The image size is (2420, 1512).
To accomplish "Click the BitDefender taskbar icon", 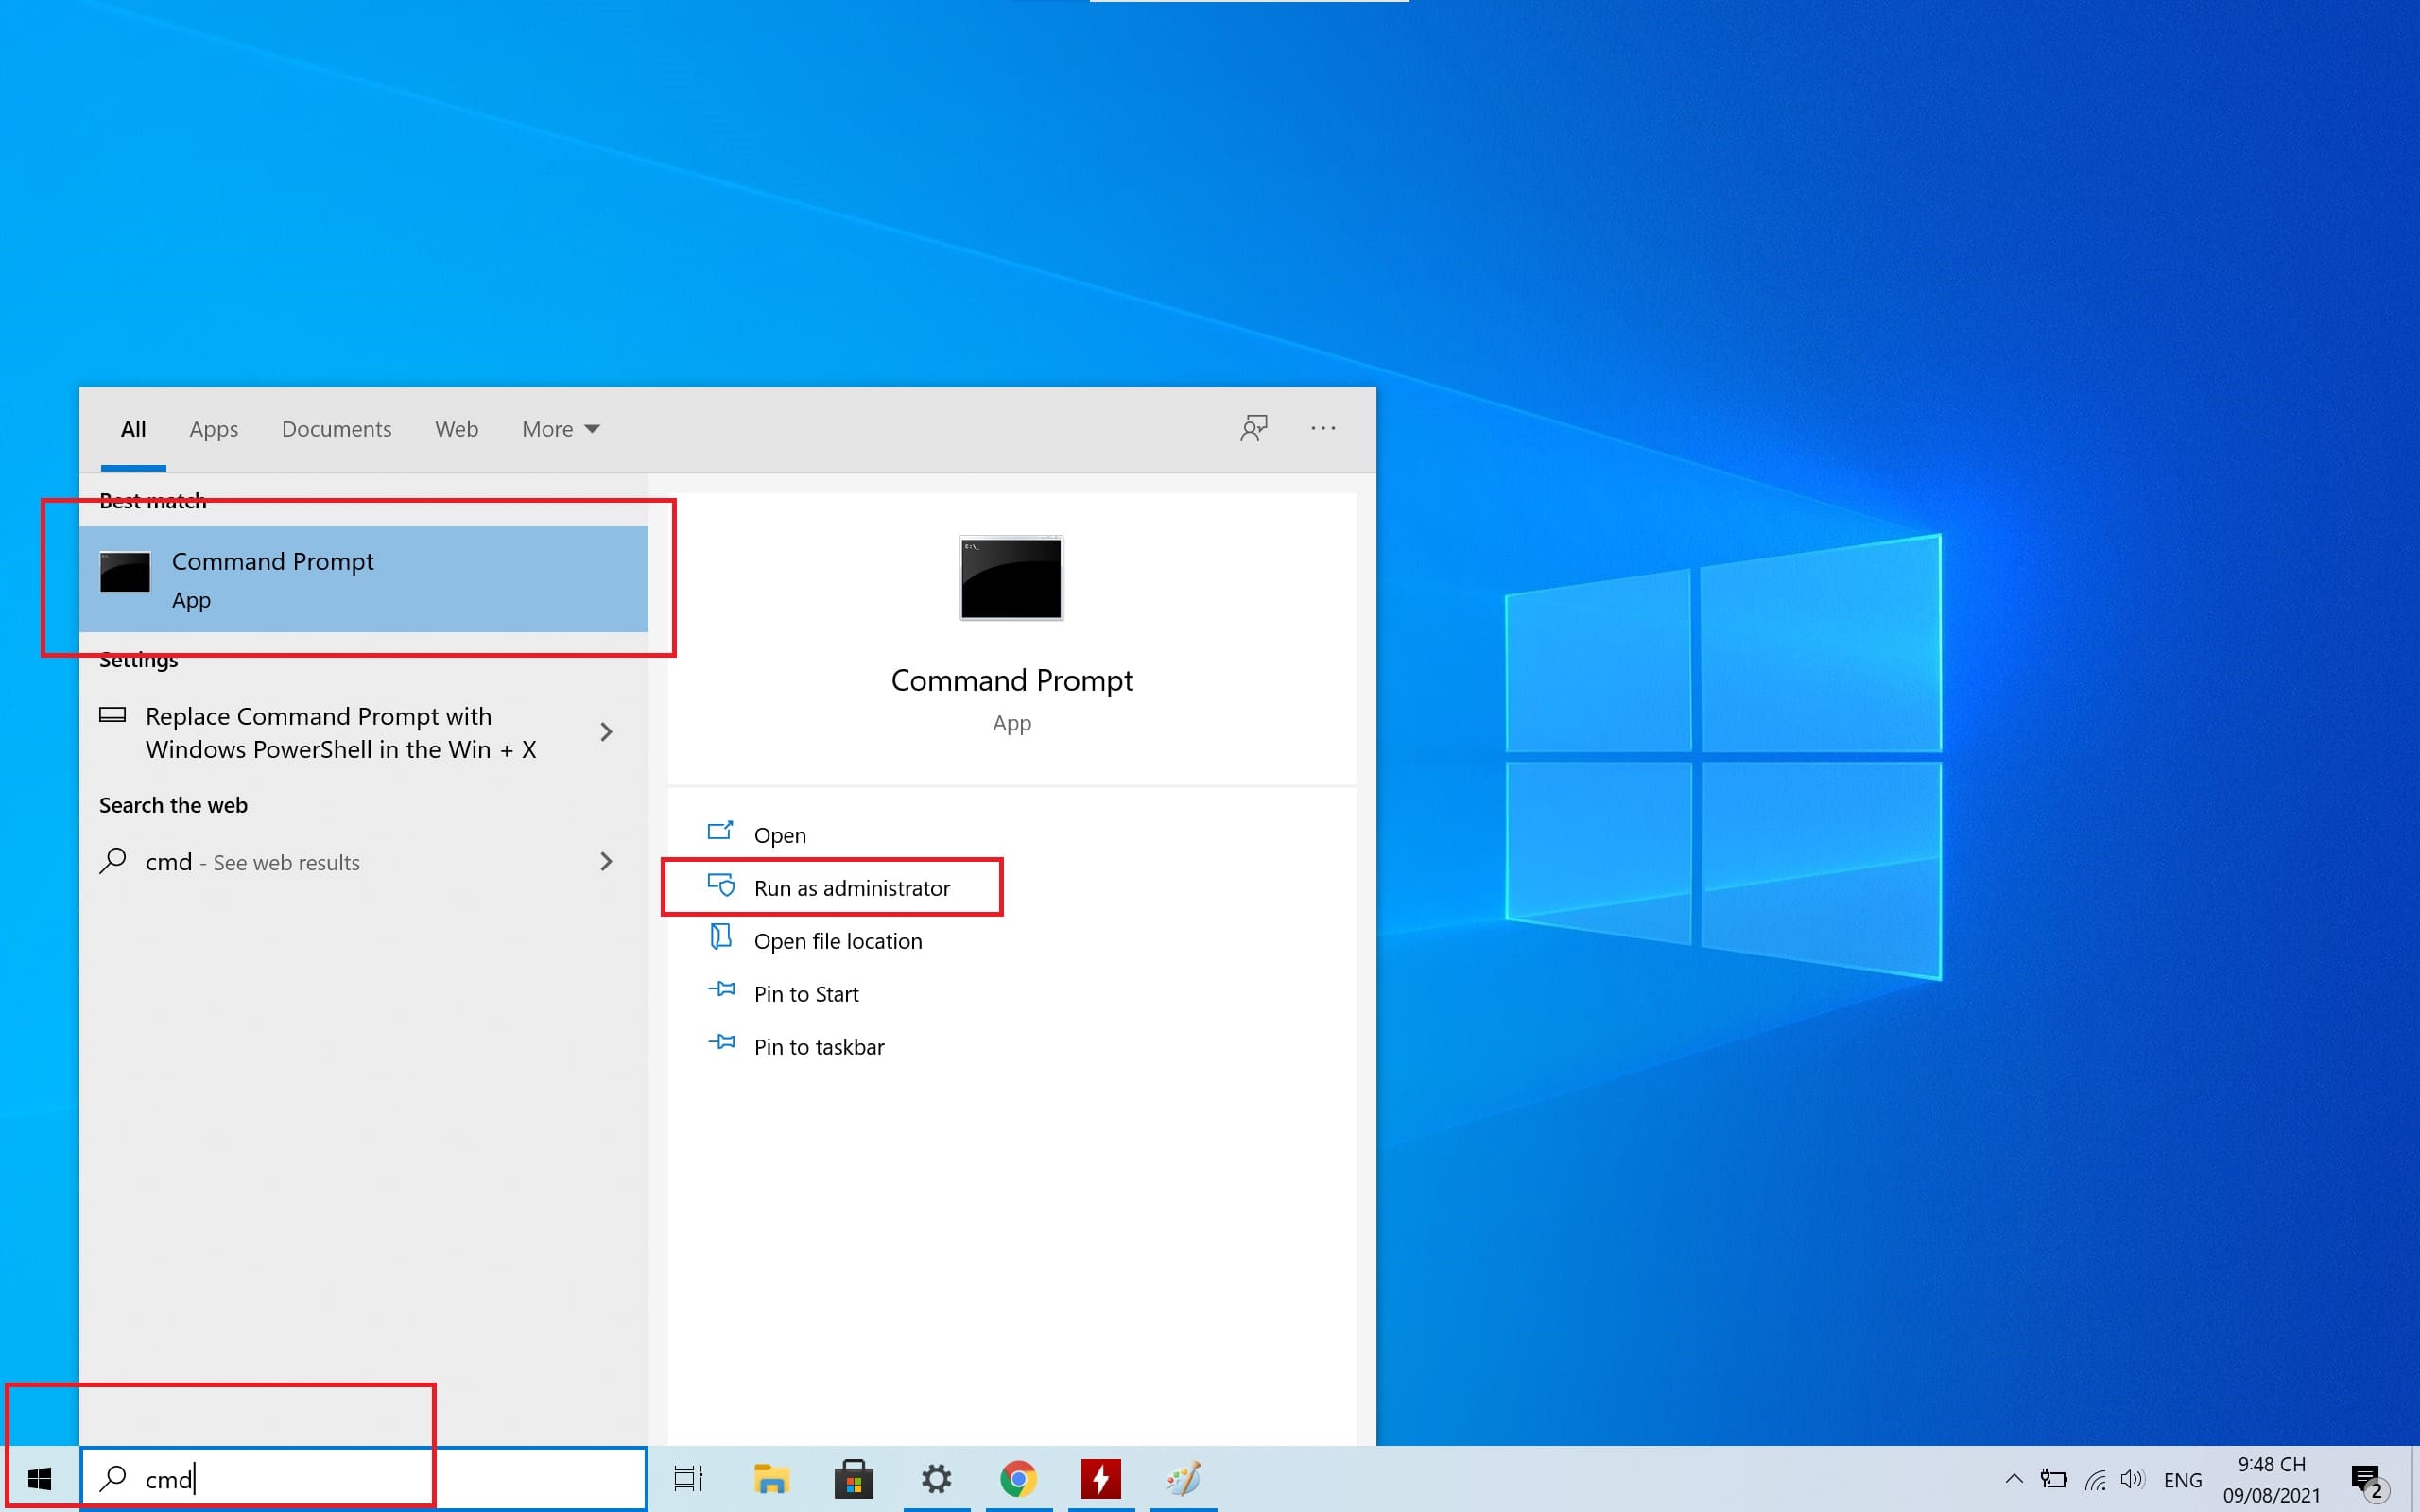I will click(x=1099, y=1477).
